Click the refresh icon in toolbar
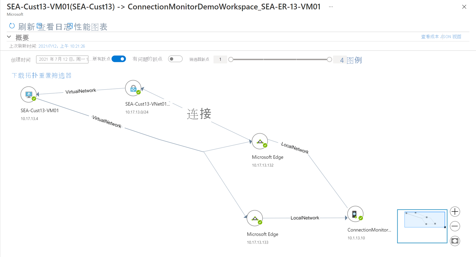Screen dimensions: 476x257 tap(12, 26)
